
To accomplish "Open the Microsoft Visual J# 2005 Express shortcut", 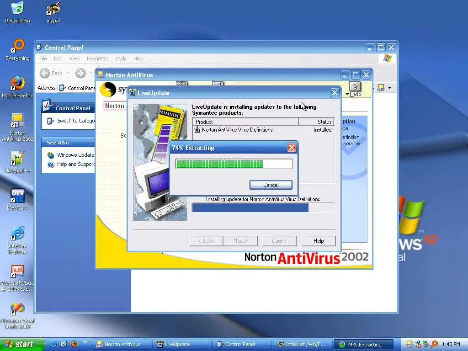I will click(17, 278).
